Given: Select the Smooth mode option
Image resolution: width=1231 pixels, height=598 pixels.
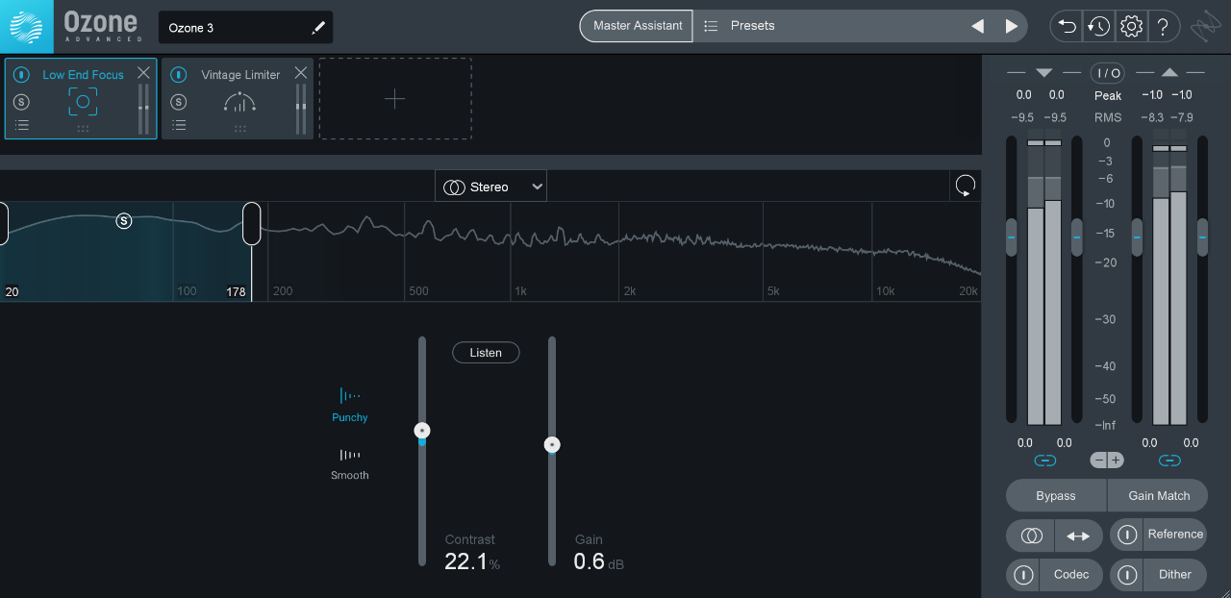Looking at the screenshot, I should coord(350,463).
